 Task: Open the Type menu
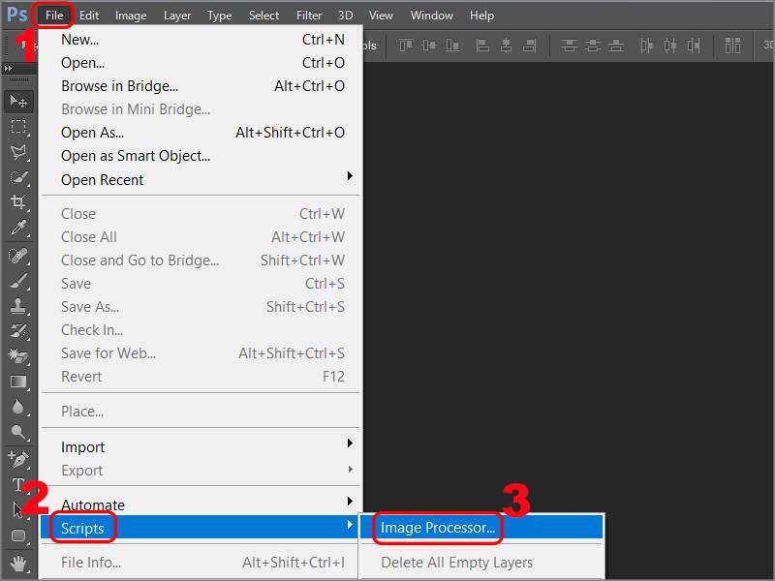[220, 15]
